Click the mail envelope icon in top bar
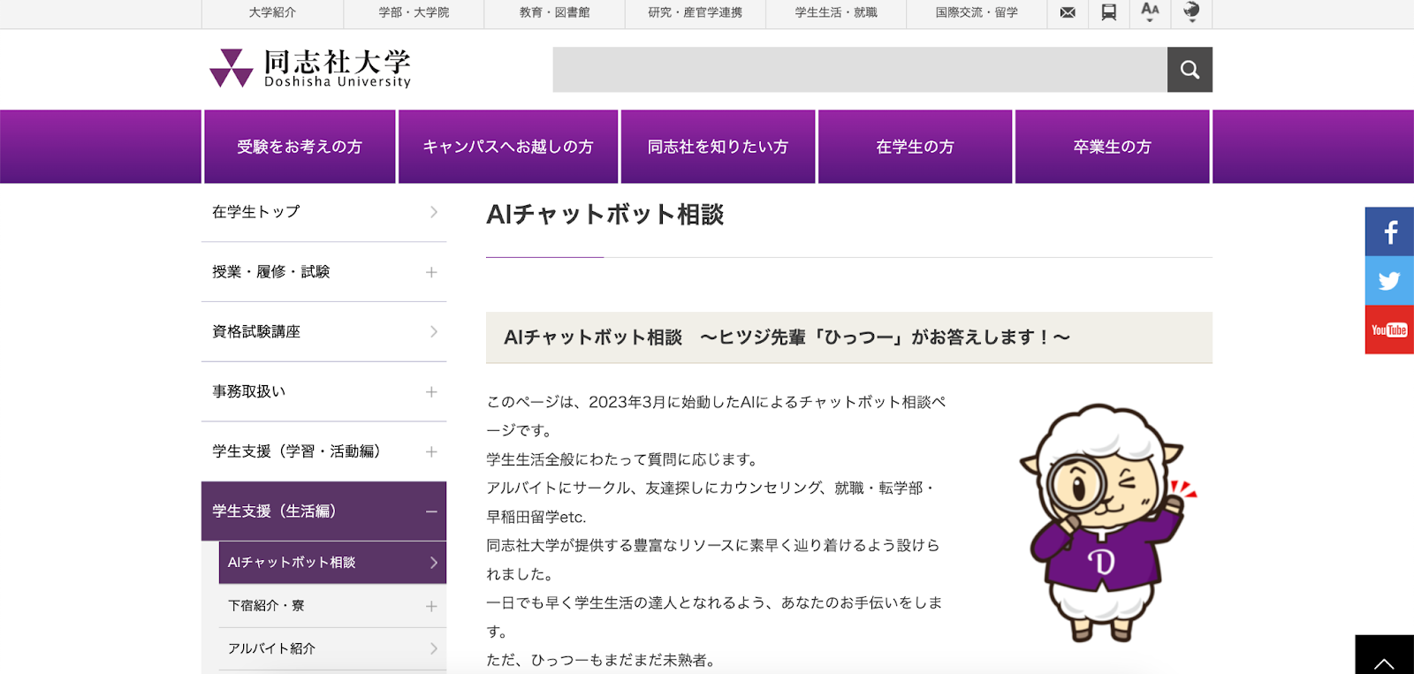This screenshot has width=1414, height=674. tap(1068, 12)
